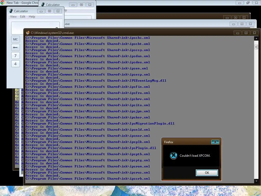
Task: Maximize the front cmd.exe window
Action: (x=246, y=33)
